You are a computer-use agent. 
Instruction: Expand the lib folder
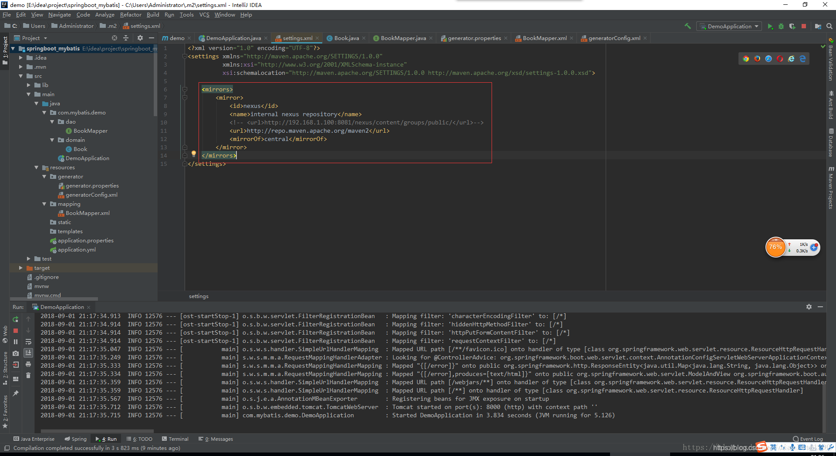pyautogui.click(x=28, y=85)
